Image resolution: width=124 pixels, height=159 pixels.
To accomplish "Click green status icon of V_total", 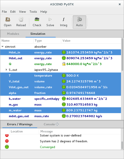I will pos(64,81).
